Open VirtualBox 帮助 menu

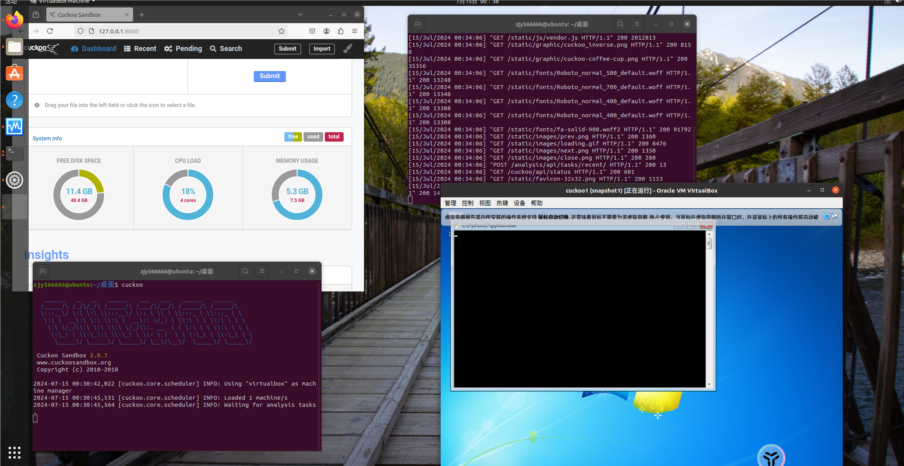537,203
